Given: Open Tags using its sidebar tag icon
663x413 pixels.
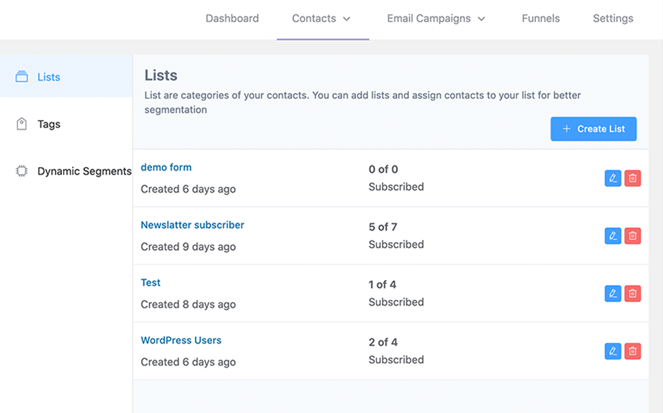Looking at the screenshot, I should pos(23,124).
